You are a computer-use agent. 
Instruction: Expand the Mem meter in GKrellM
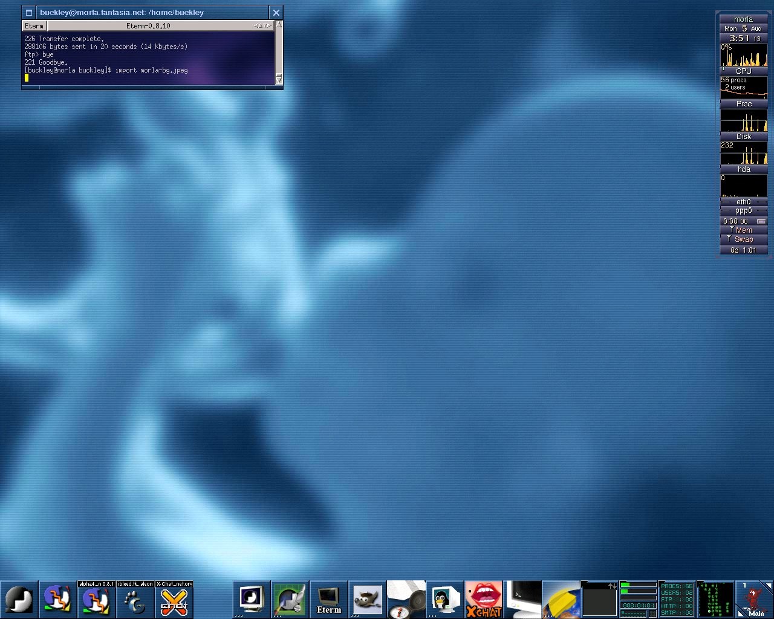point(743,230)
